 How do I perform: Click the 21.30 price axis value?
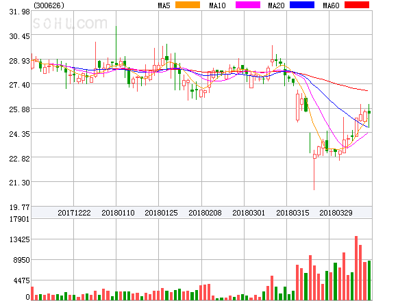pos(20,183)
